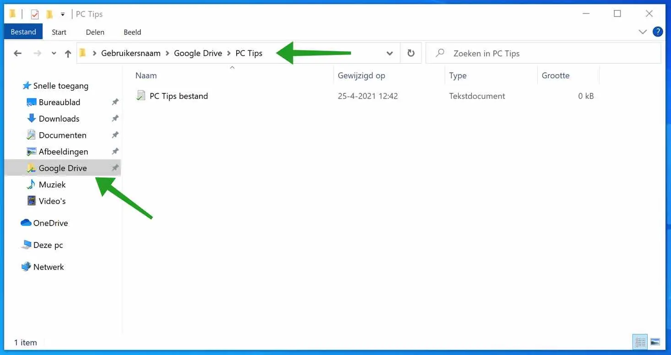Click the pin icon next to Bureaublad
Screen dimensions: 671x355
coord(115,102)
